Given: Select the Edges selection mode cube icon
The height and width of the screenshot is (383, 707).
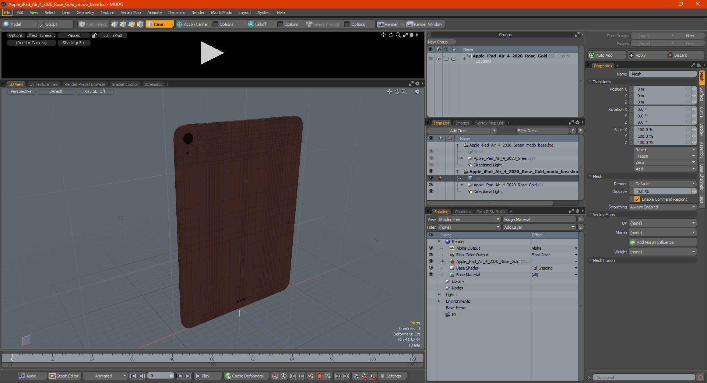Looking at the screenshot, I should tap(123, 24).
